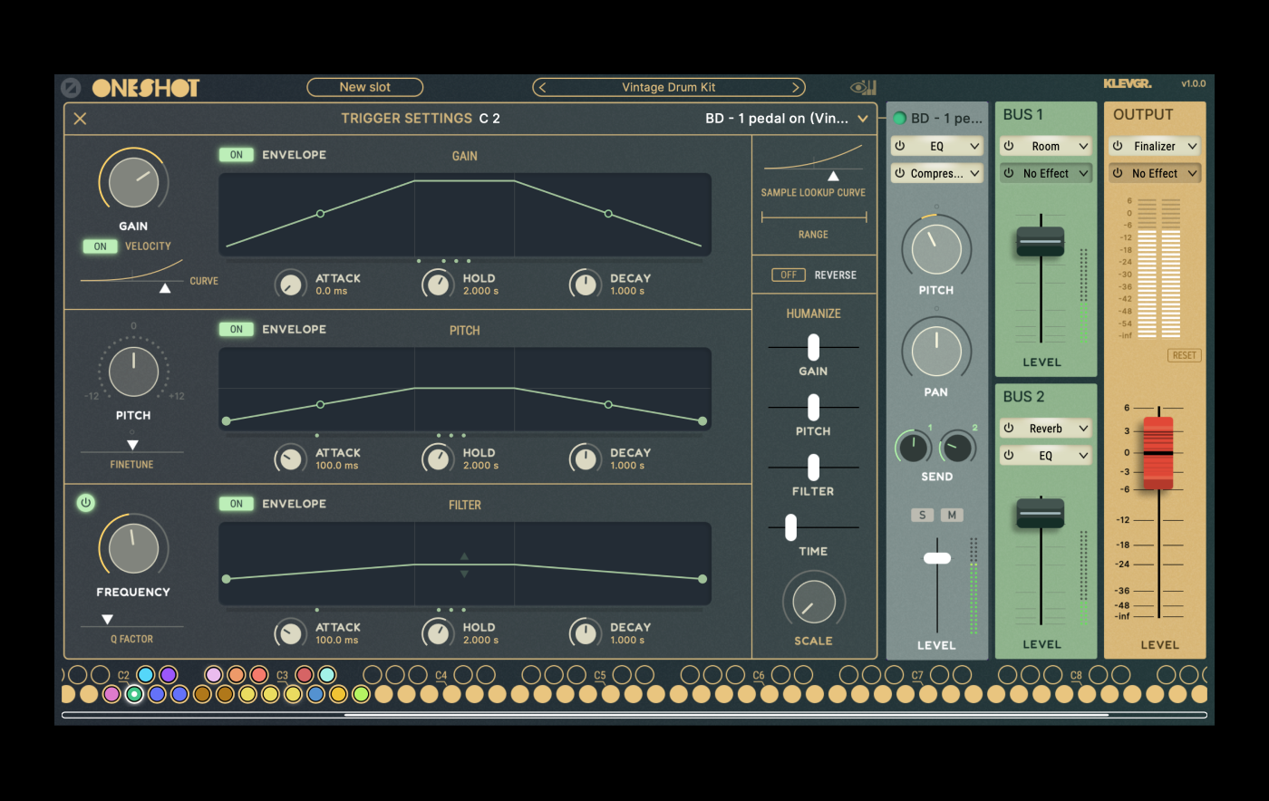This screenshot has width=1269, height=801.
Task: Click the Filter envelope Decay knob
Action: tap(586, 633)
